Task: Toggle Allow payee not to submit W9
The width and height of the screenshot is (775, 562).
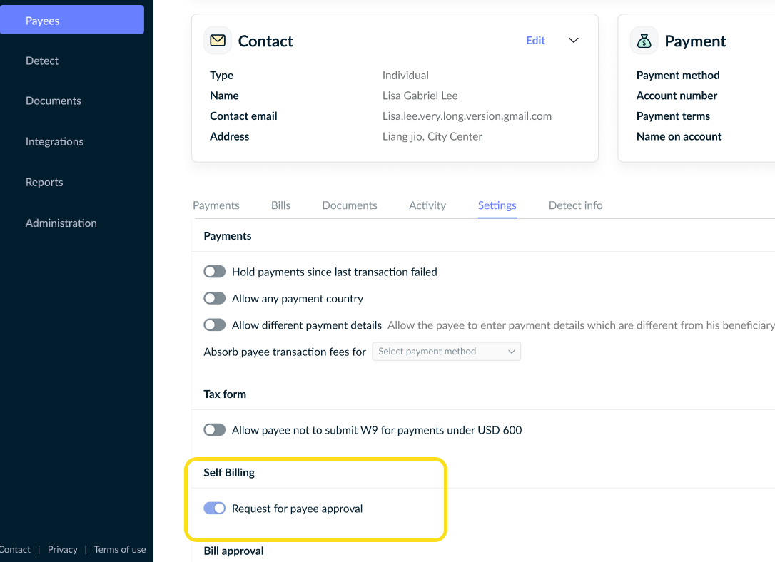Action: pyautogui.click(x=215, y=430)
